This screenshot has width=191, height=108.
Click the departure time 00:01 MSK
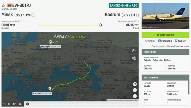pos(8,25)
